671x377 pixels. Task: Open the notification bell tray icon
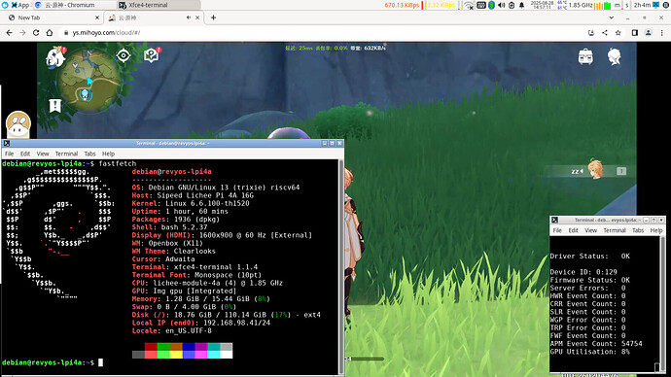(521, 5)
